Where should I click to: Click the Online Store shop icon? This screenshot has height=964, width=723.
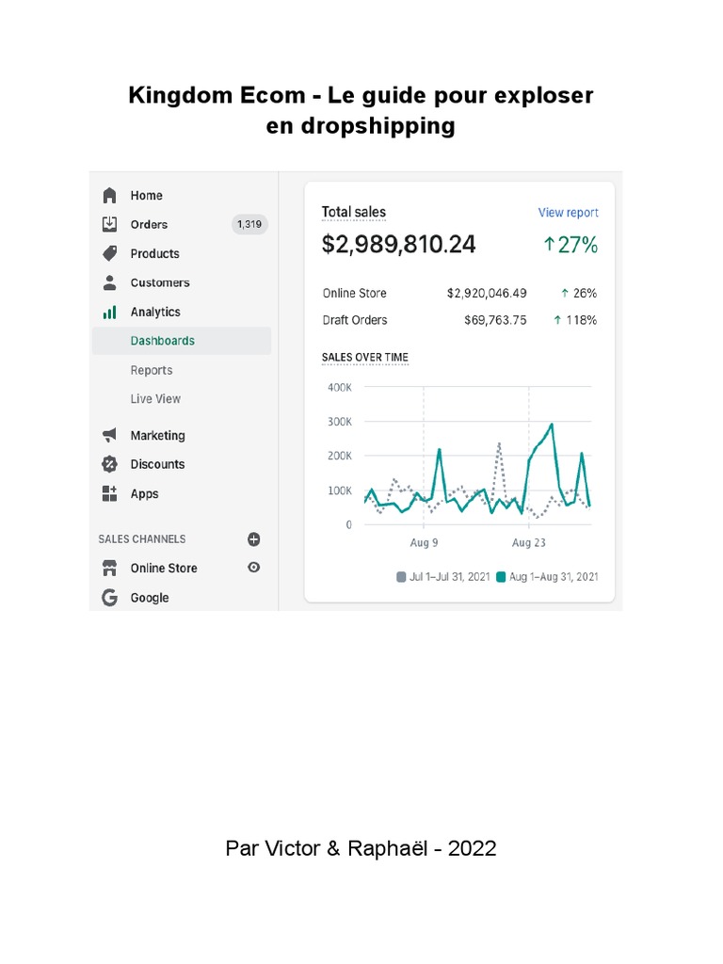110,568
